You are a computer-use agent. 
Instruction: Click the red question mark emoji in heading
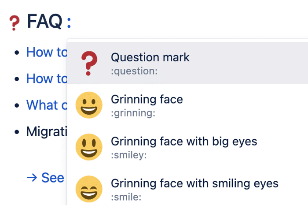click(x=15, y=23)
